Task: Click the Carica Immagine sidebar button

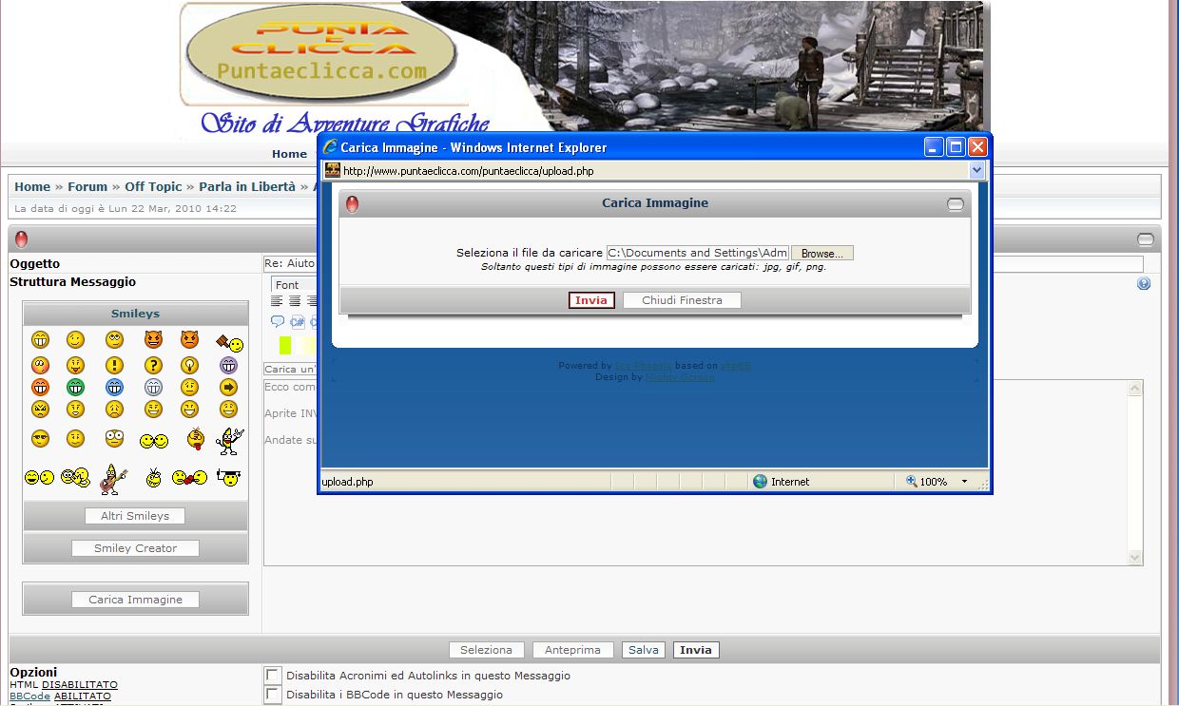Action: (136, 600)
